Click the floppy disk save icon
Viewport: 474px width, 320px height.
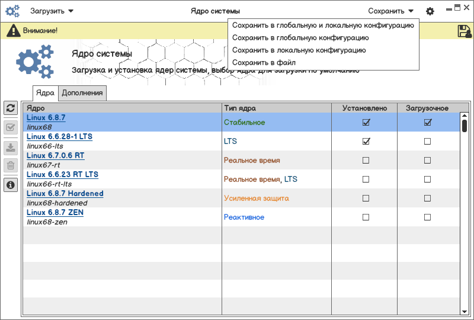click(465, 31)
